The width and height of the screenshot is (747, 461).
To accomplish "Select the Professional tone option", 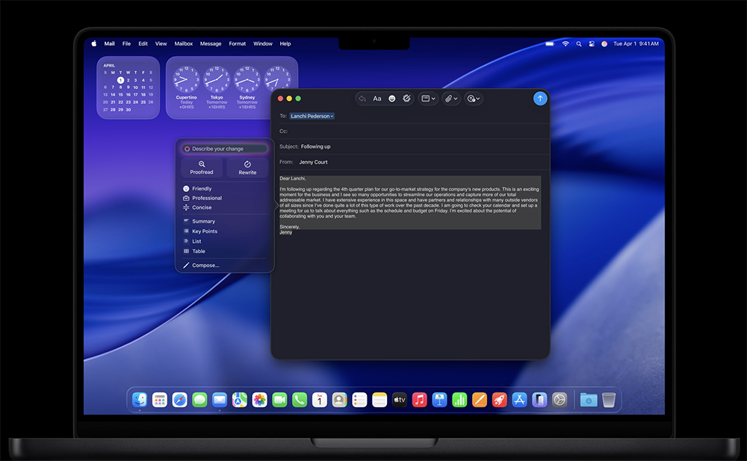I will [207, 198].
